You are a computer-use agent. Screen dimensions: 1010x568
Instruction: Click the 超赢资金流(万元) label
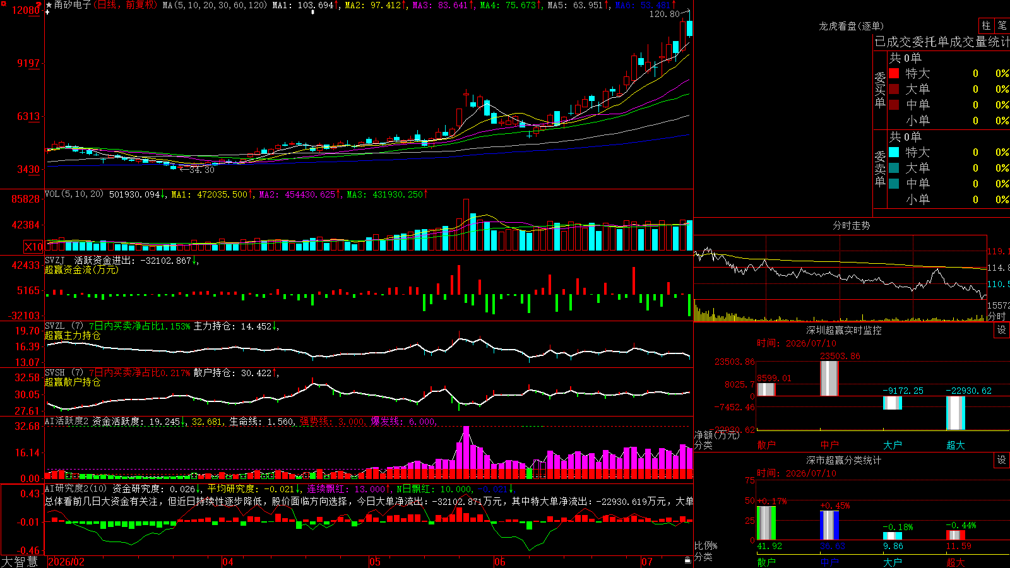point(81,269)
